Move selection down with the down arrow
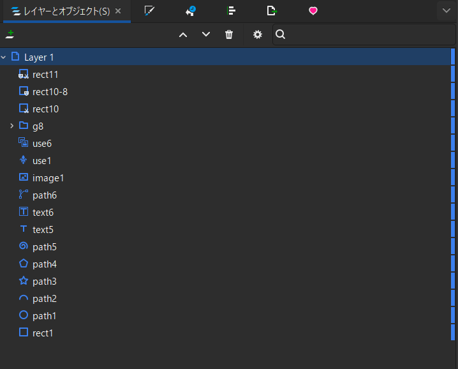458x369 pixels. pos(206,34)
